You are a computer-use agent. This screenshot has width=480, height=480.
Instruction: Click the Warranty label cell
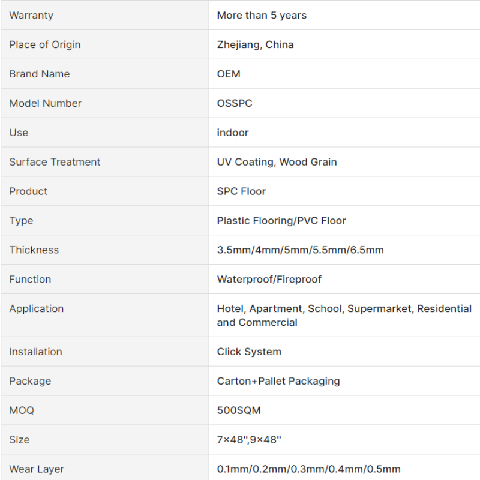point(104,15)
